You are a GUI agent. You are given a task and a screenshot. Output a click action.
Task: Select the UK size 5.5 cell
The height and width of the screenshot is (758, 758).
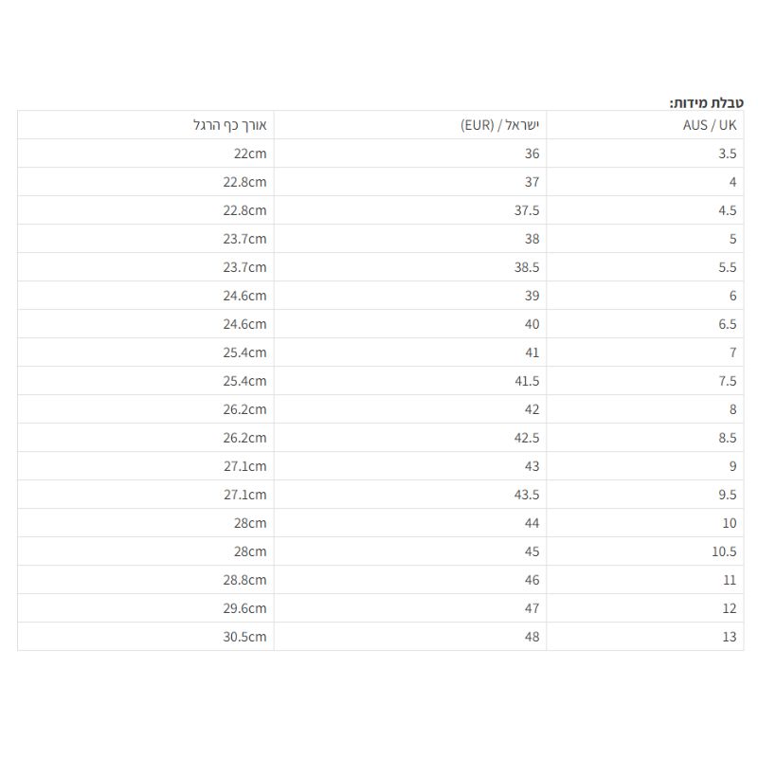645,267
